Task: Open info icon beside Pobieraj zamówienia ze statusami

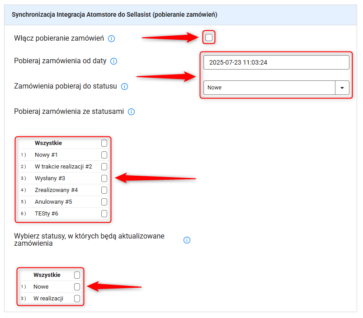Action: click(131, 112)
